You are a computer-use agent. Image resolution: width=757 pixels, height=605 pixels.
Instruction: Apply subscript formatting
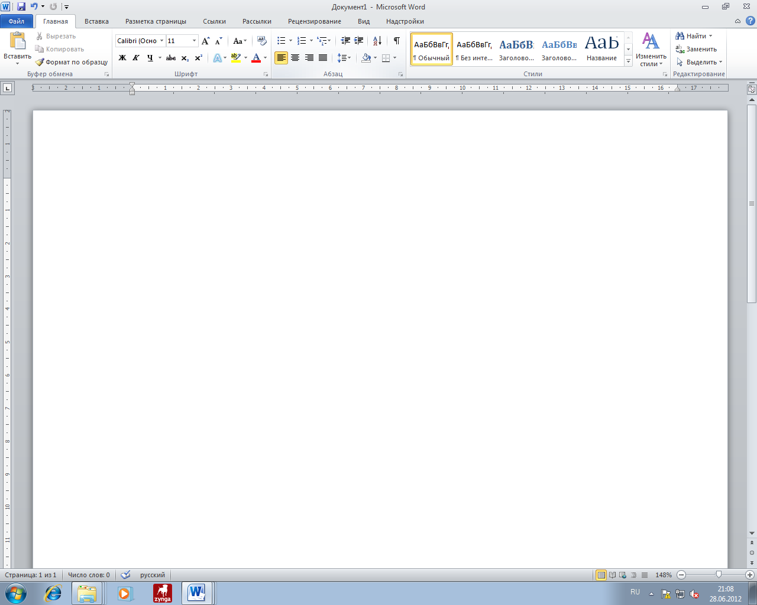coord(185,58)
